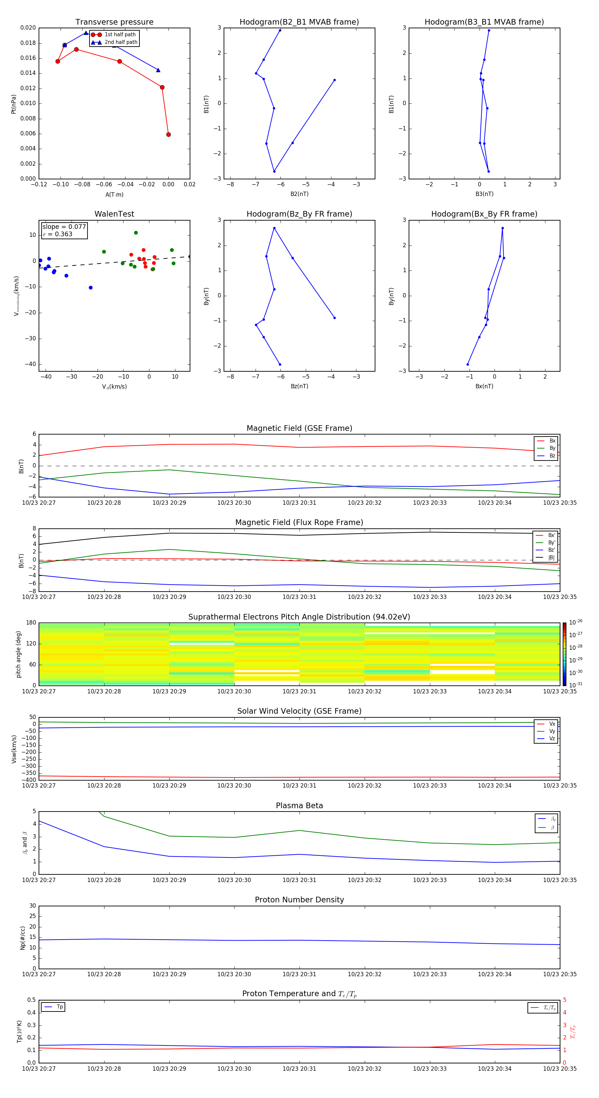Click the pitch angle spectrogram colorbar

(x=564, y=654)
